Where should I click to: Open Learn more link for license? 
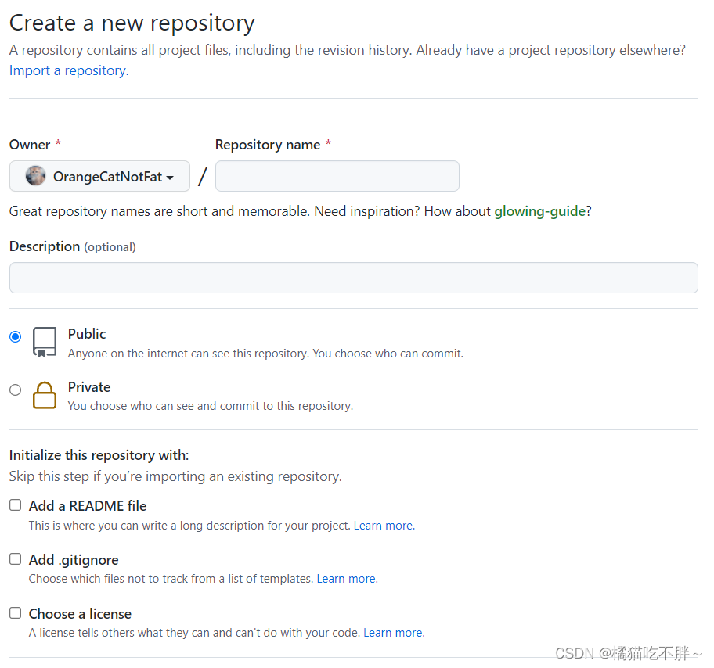394,633
